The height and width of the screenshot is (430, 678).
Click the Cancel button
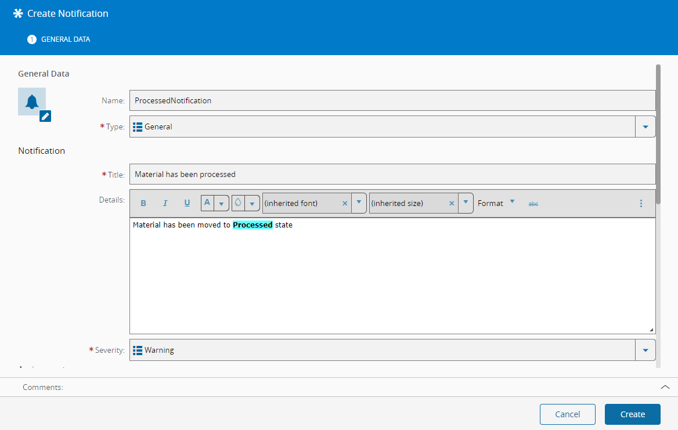click(567, 414)
